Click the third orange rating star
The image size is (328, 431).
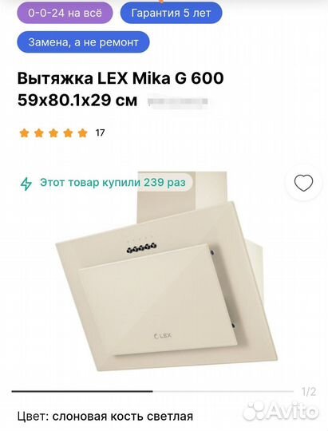(x=53, y=133)
